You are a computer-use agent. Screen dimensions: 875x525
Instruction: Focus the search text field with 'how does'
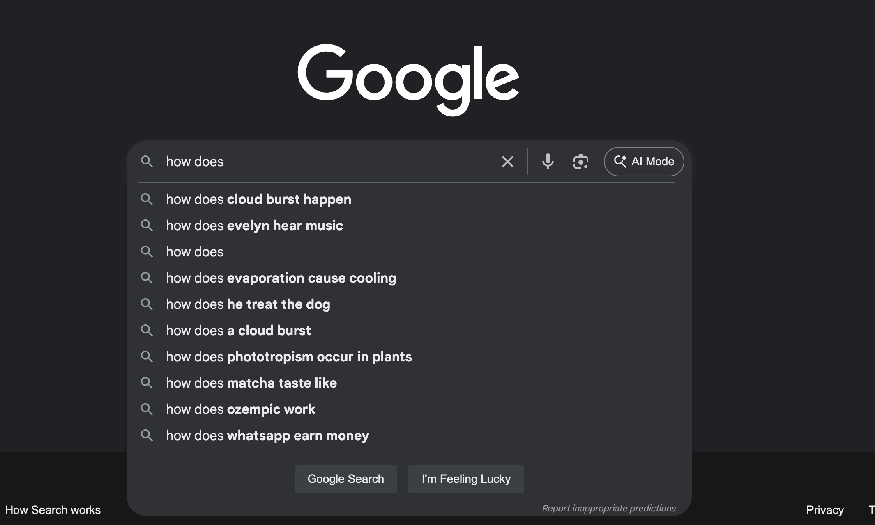click(x=329, y=161)
